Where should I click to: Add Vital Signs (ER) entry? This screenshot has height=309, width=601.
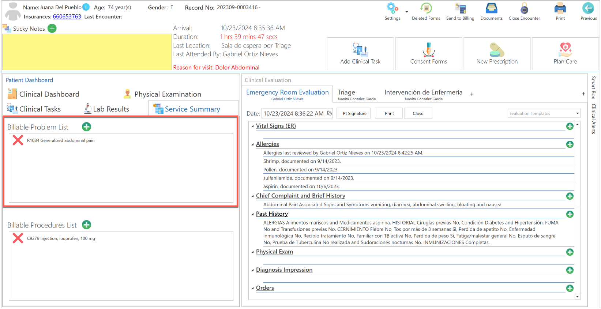coord(570,126)
